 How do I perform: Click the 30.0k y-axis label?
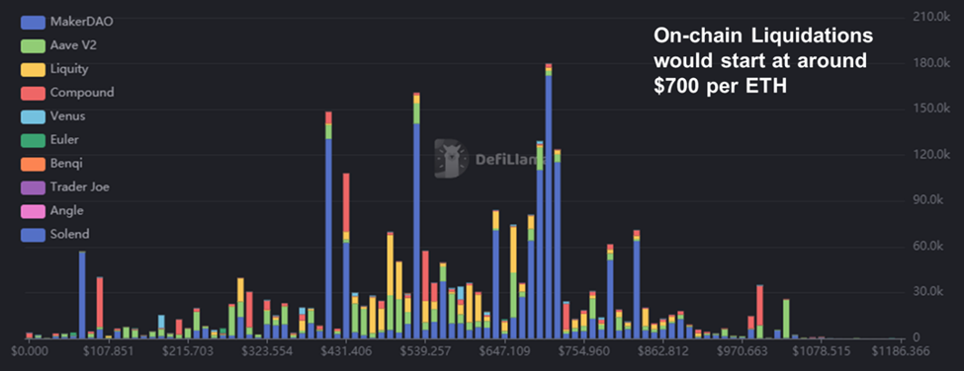point(927,291)
